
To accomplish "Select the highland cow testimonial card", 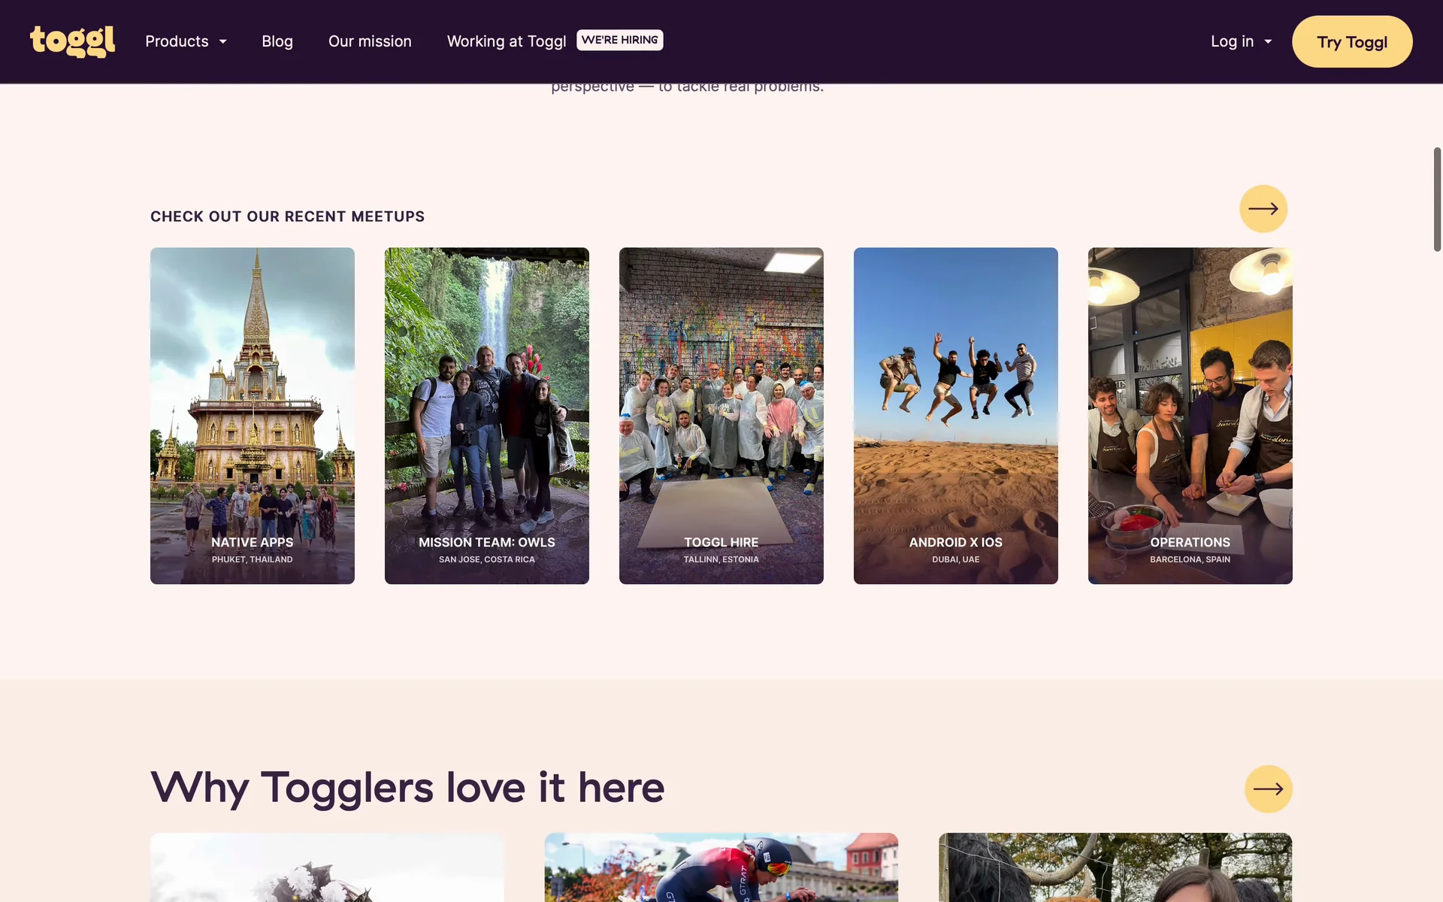I will [1115, 867].
